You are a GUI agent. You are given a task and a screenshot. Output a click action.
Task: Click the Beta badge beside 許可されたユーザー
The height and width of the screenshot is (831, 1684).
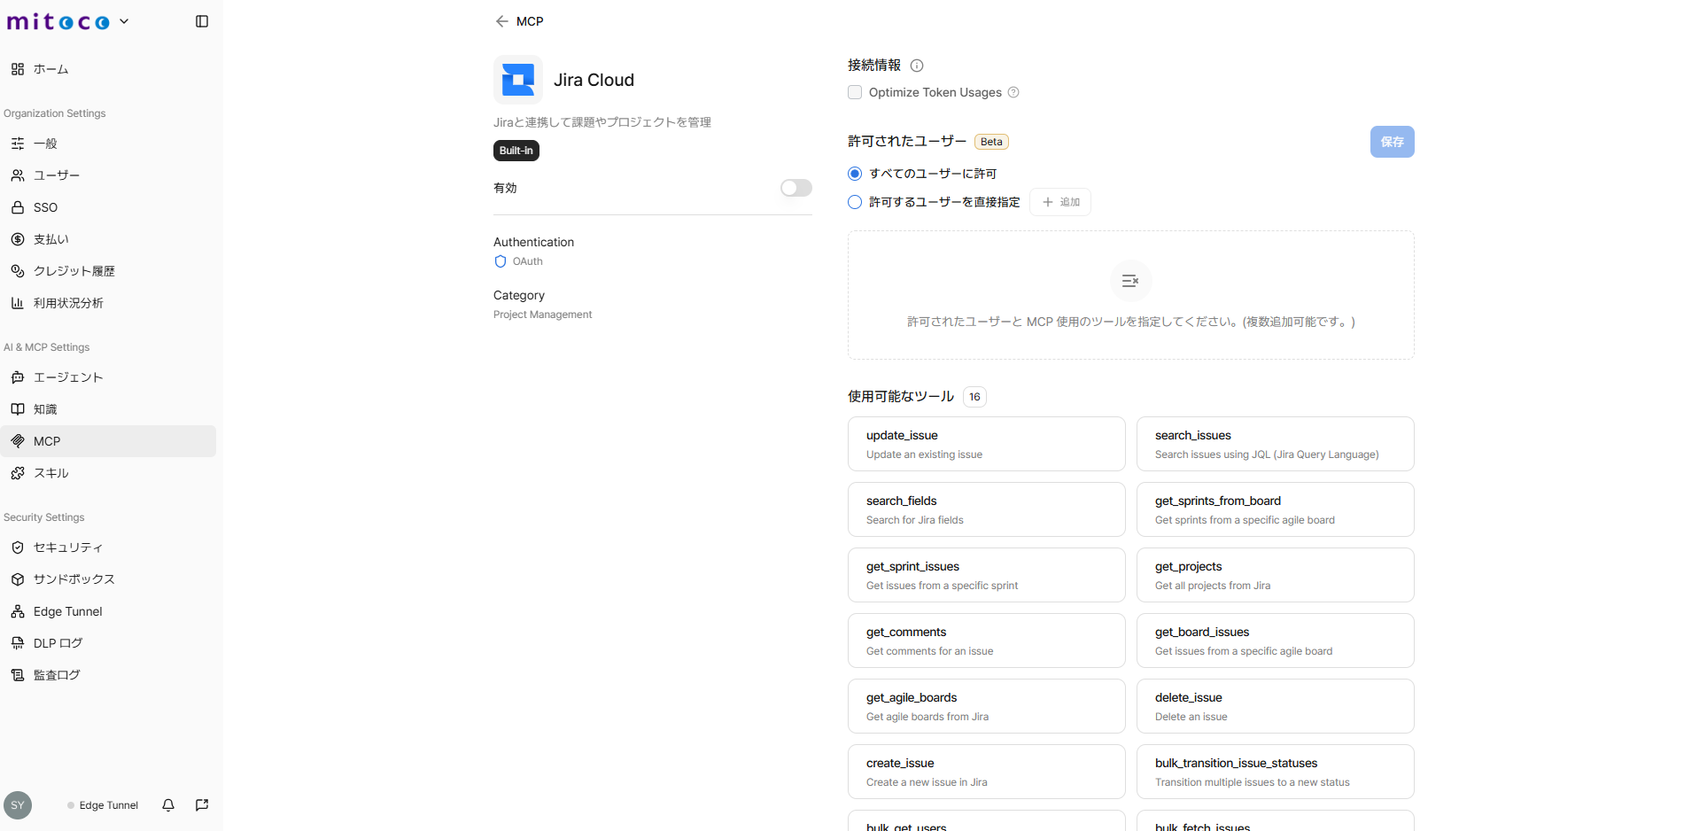(x=991, y=142)
